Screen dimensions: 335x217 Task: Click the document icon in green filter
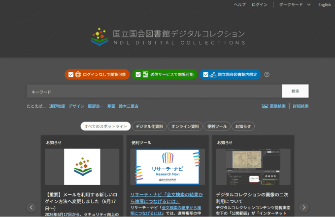[x=145, y=74]
